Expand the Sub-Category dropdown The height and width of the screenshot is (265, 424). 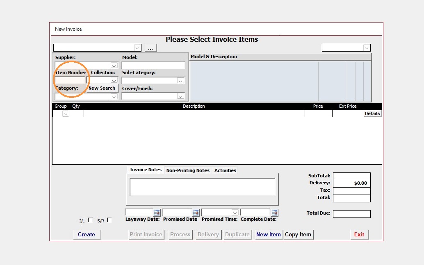pyautogui.click(x=180, y=81)
